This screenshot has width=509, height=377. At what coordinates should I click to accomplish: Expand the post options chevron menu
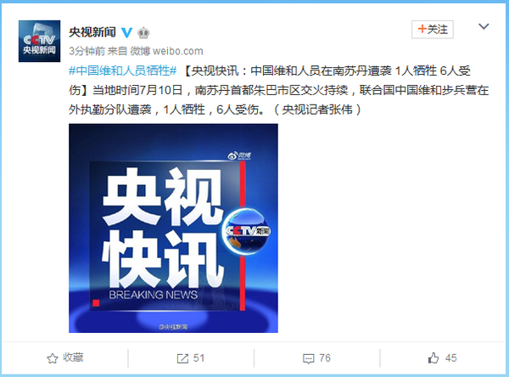(x=484, y=26)
